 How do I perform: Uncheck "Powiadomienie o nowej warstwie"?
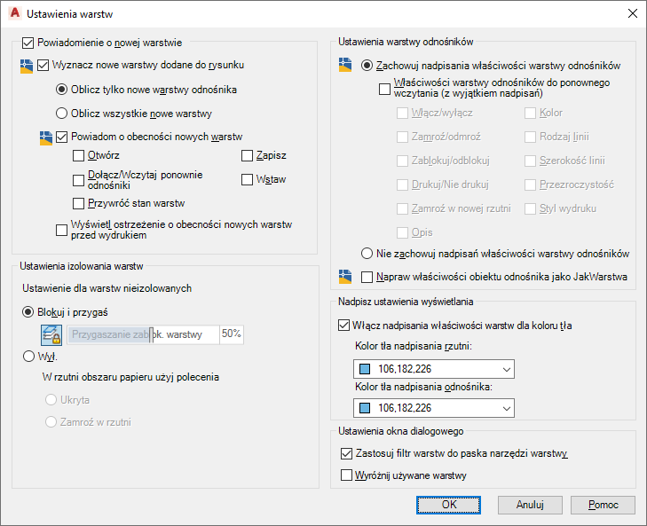(x=27, y=42)
